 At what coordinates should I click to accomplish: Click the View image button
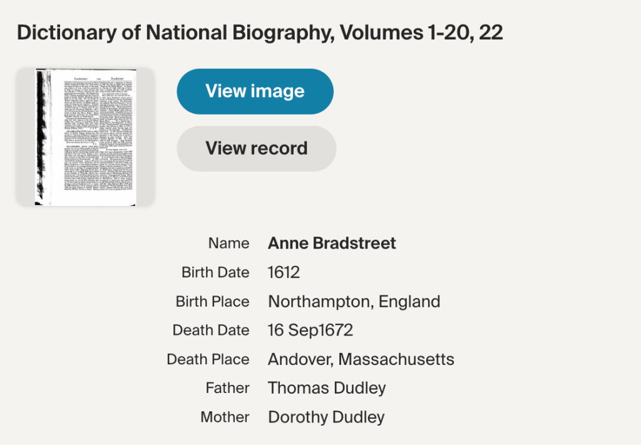pyautogui.click(x=255, y=91)
